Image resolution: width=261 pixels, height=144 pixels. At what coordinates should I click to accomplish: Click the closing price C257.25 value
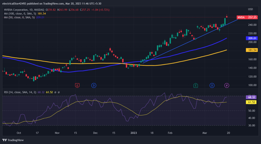pyautogui.click(x=85, y=10)
